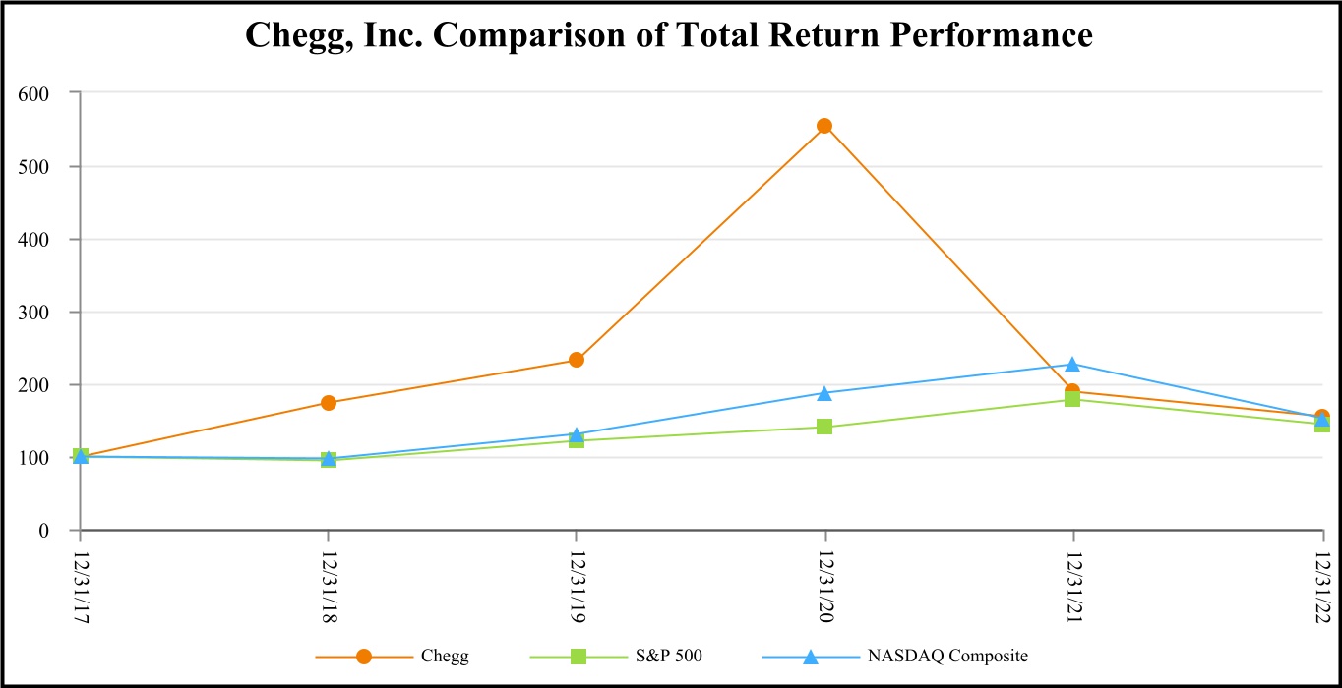Select the S&P 500 square at 12/31/20
Screen dimensions: 1342x688
[824, 427]
